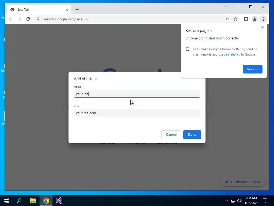This screenshot has height=206, width=274.
Task: Open network status tray icon
Action: [x=233, y=201]
